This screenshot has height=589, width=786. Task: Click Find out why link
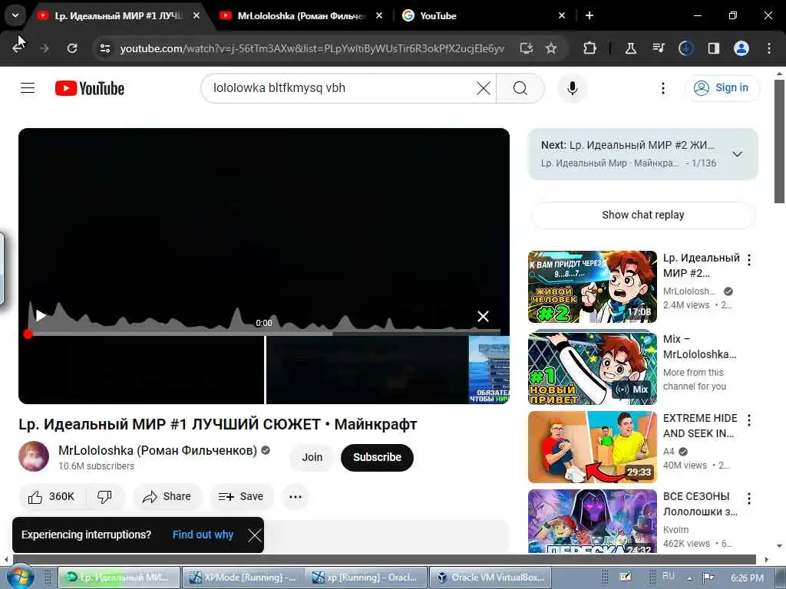click(x=203, y=535)
